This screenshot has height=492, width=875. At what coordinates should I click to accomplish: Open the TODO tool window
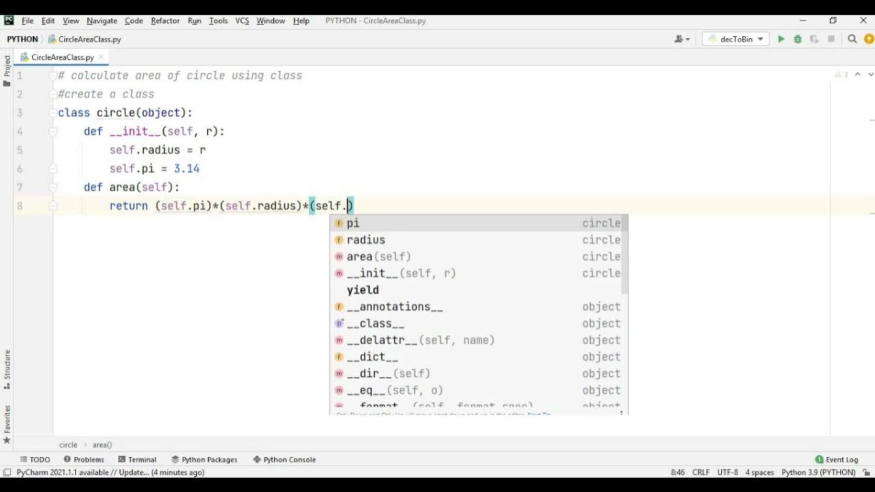35,460
